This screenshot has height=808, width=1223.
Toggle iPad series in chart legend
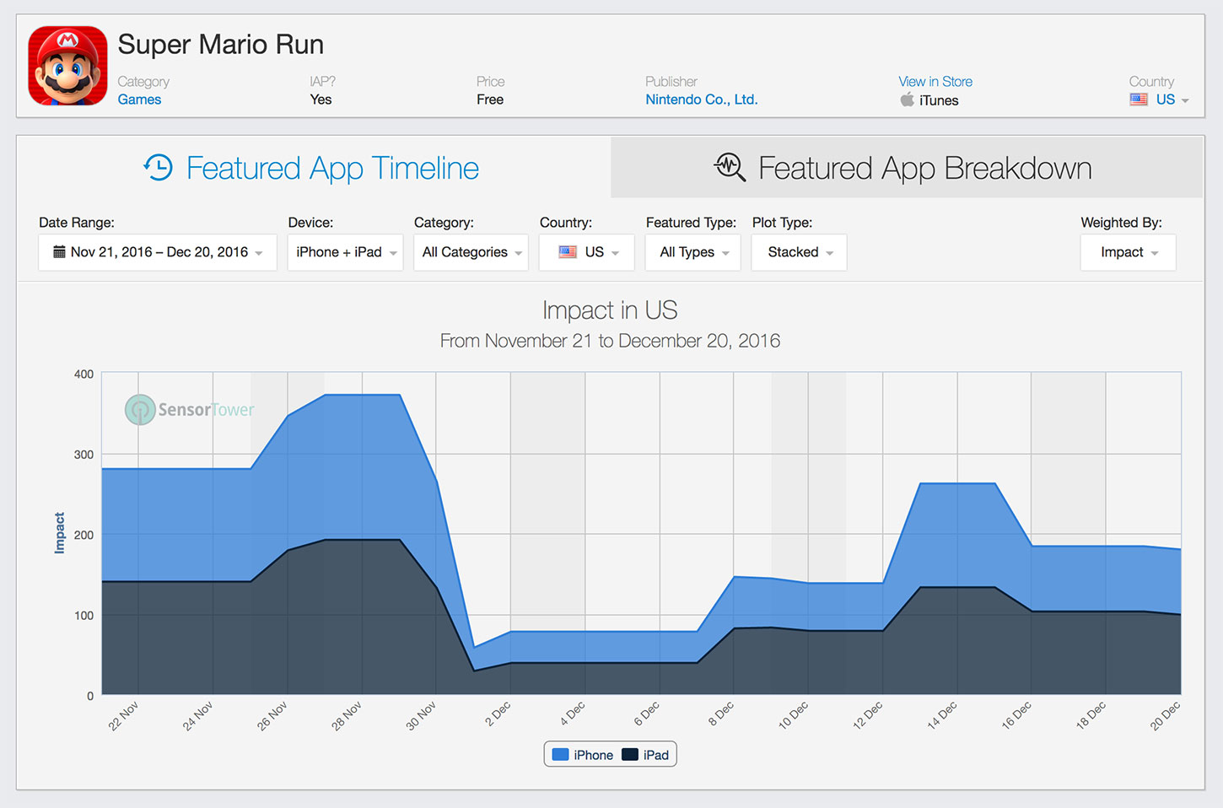pyautogui.click(x=645, y=755)
